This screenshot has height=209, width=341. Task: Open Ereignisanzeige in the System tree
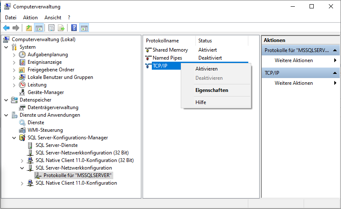[45, 62]
